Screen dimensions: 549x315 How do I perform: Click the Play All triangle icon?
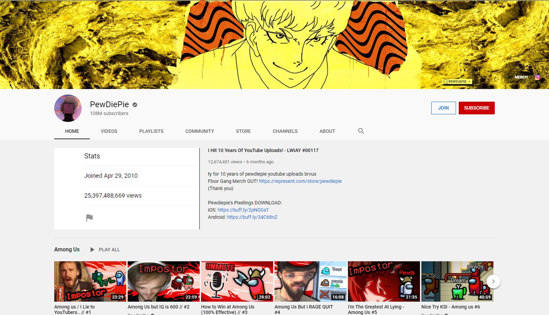tap(92, 250)
